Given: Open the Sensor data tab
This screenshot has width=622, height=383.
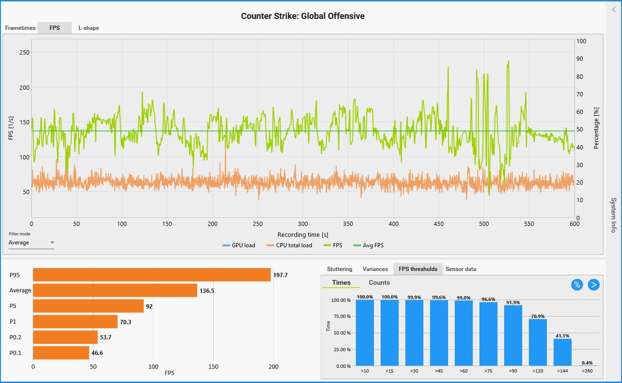Looking at the screenshot, I should (460, 269).
